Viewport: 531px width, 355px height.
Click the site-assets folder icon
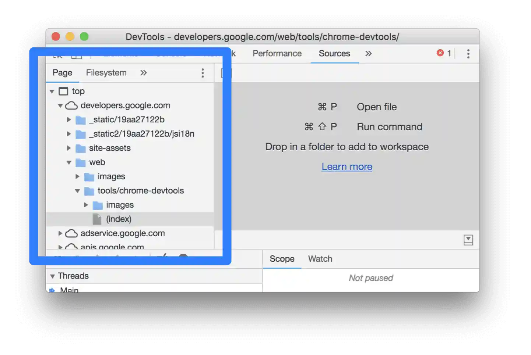81,148
